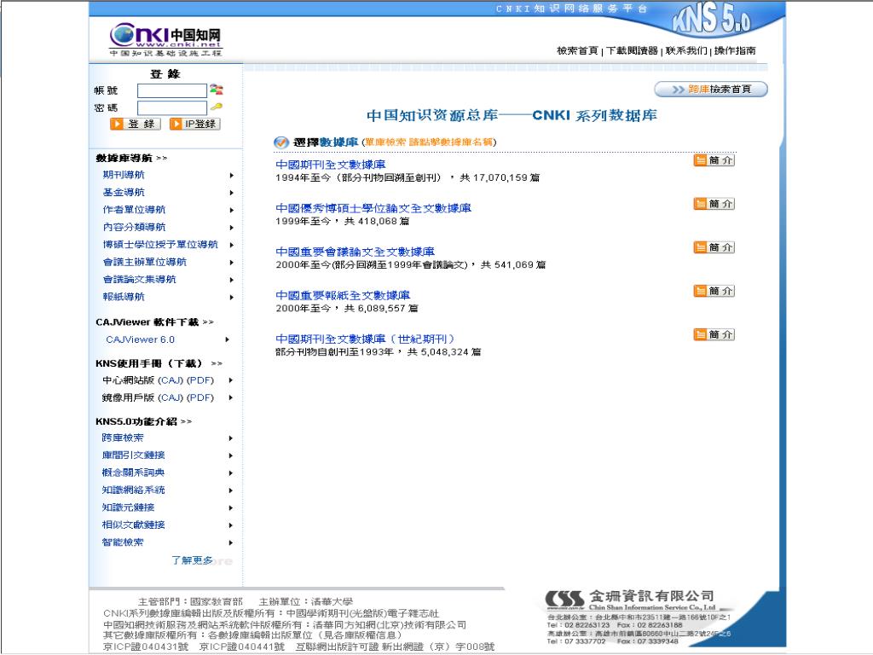Open 簡介 for 中國優秀博碩士學位論文全文數據庫
Viewport: 873px width, 655px height.
pyautogui.click(x=714, y=204)
